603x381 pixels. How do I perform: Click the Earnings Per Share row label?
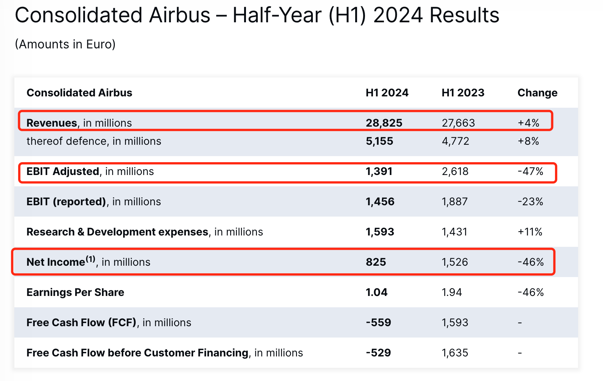coord(75,293)
